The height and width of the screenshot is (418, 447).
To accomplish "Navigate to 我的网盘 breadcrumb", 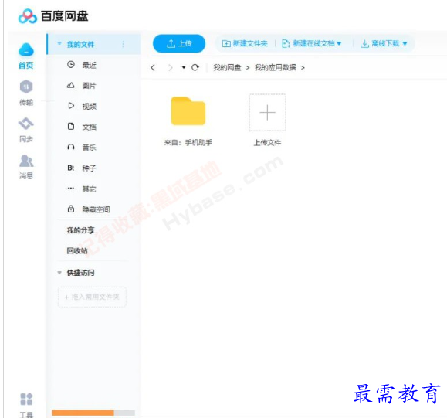I will 227,68.
